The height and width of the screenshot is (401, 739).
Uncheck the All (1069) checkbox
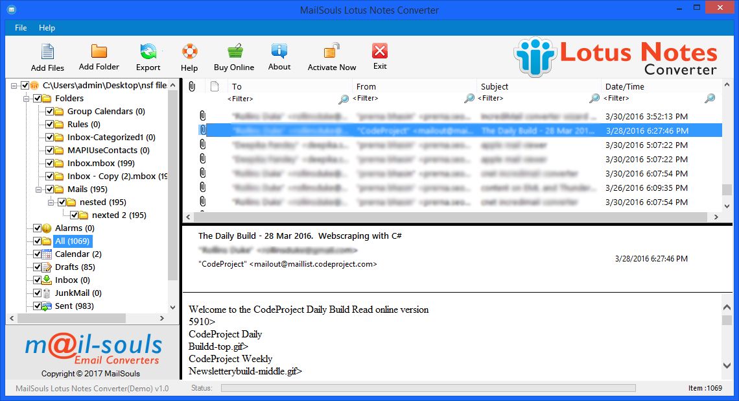(37, 241)
